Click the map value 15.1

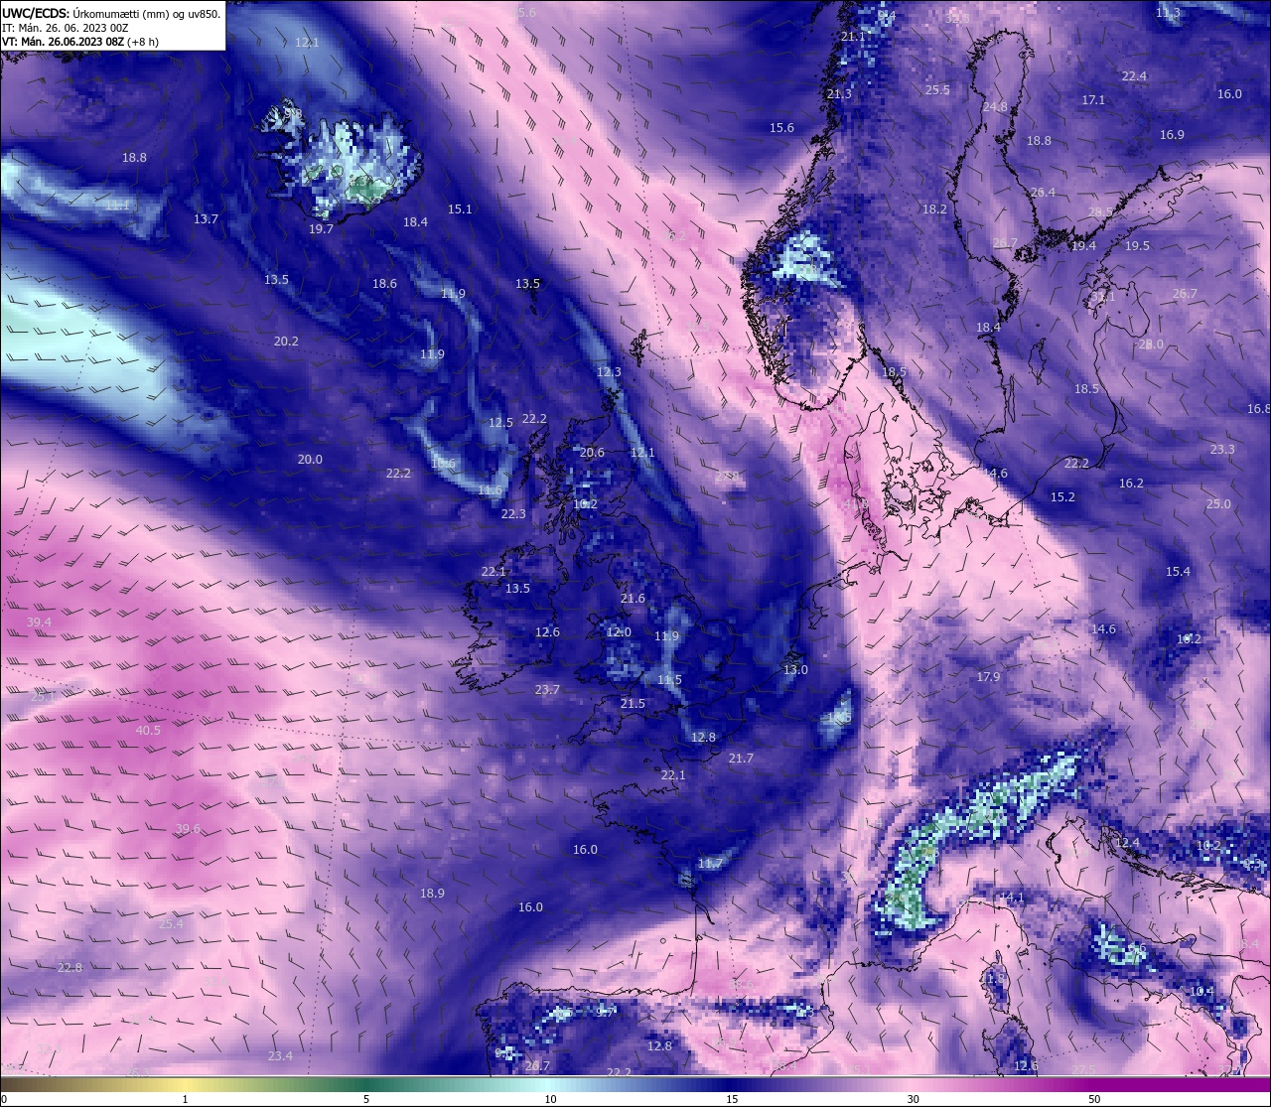tap(460, 208)
